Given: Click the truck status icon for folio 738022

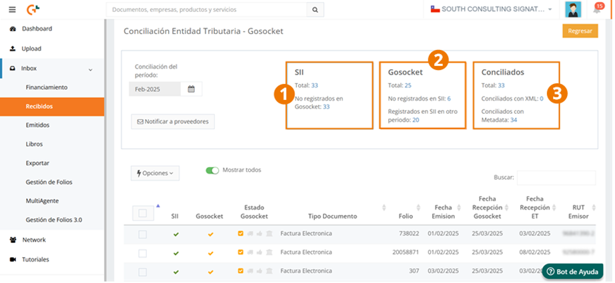Looking at the screenshot, I should 250,233.
